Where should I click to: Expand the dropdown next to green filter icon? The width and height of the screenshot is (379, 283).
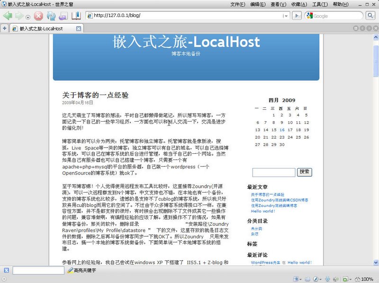click(x=350, y=280)
